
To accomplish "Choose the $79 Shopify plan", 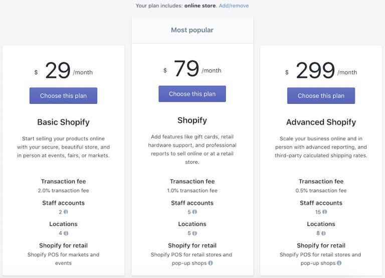I will coord(192,94).
